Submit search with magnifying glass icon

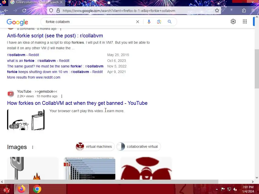tap(169, 22)
